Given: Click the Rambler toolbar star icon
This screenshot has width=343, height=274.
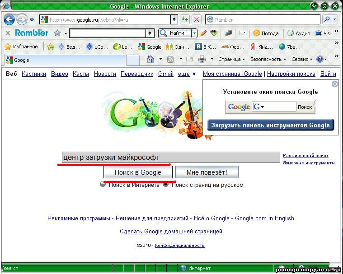Looking at the screenshot, I should point(57,33).
